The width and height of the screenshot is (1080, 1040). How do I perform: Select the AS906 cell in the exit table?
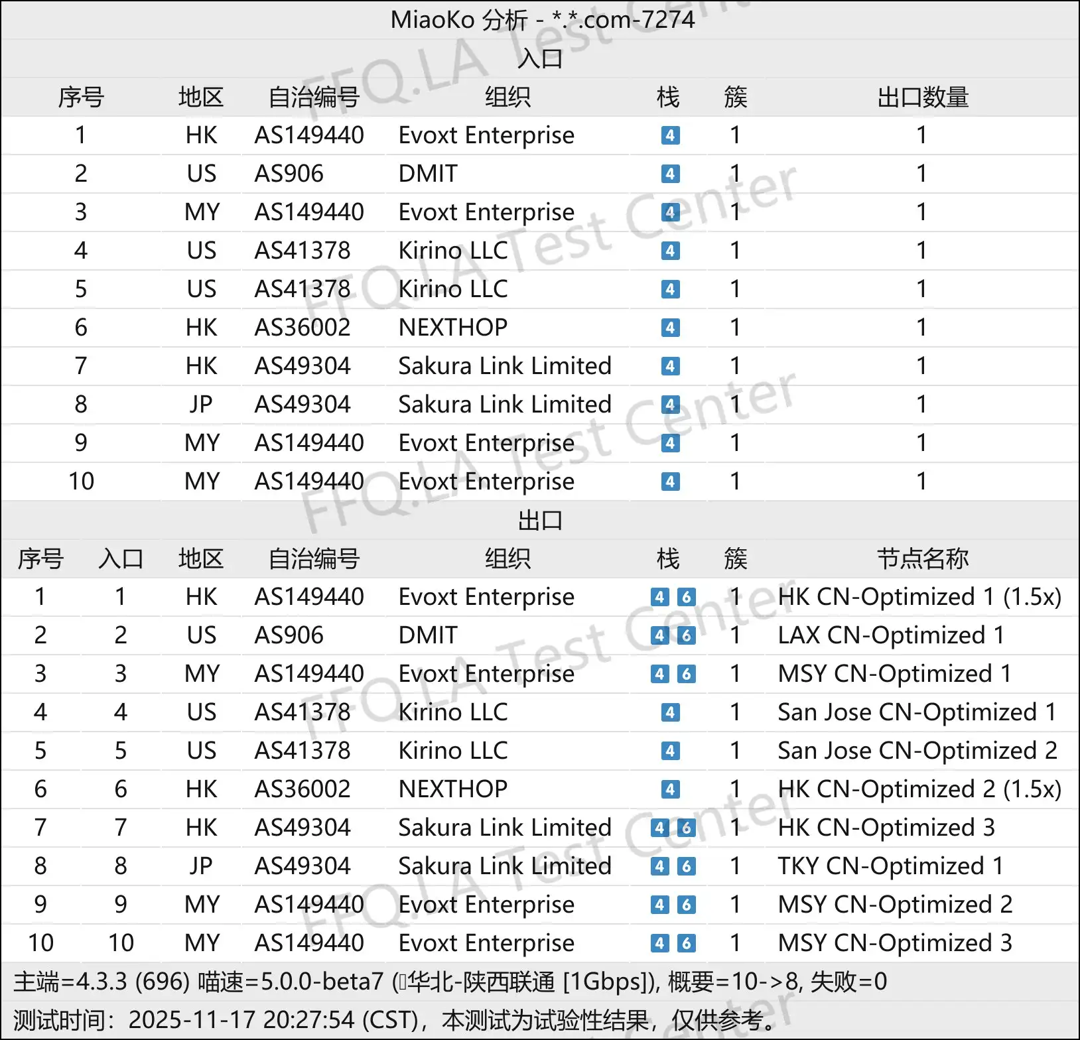(x=289, y=635)
